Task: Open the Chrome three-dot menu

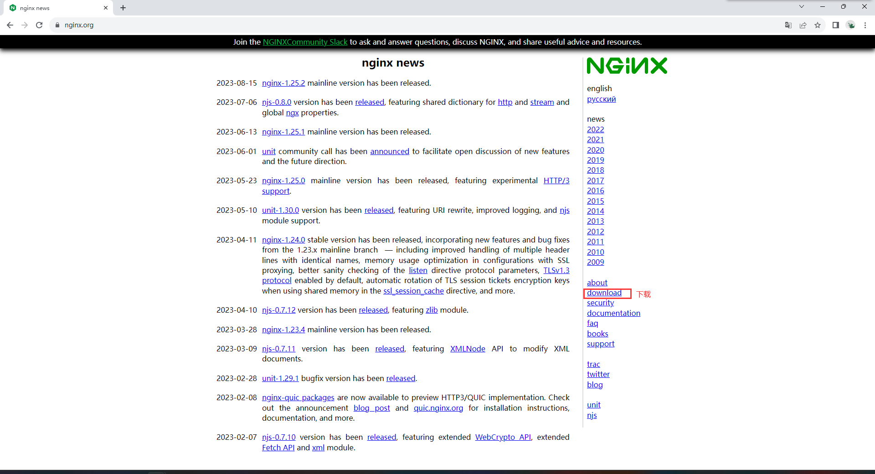Action: pyautogui.click(x=865, y=25)
